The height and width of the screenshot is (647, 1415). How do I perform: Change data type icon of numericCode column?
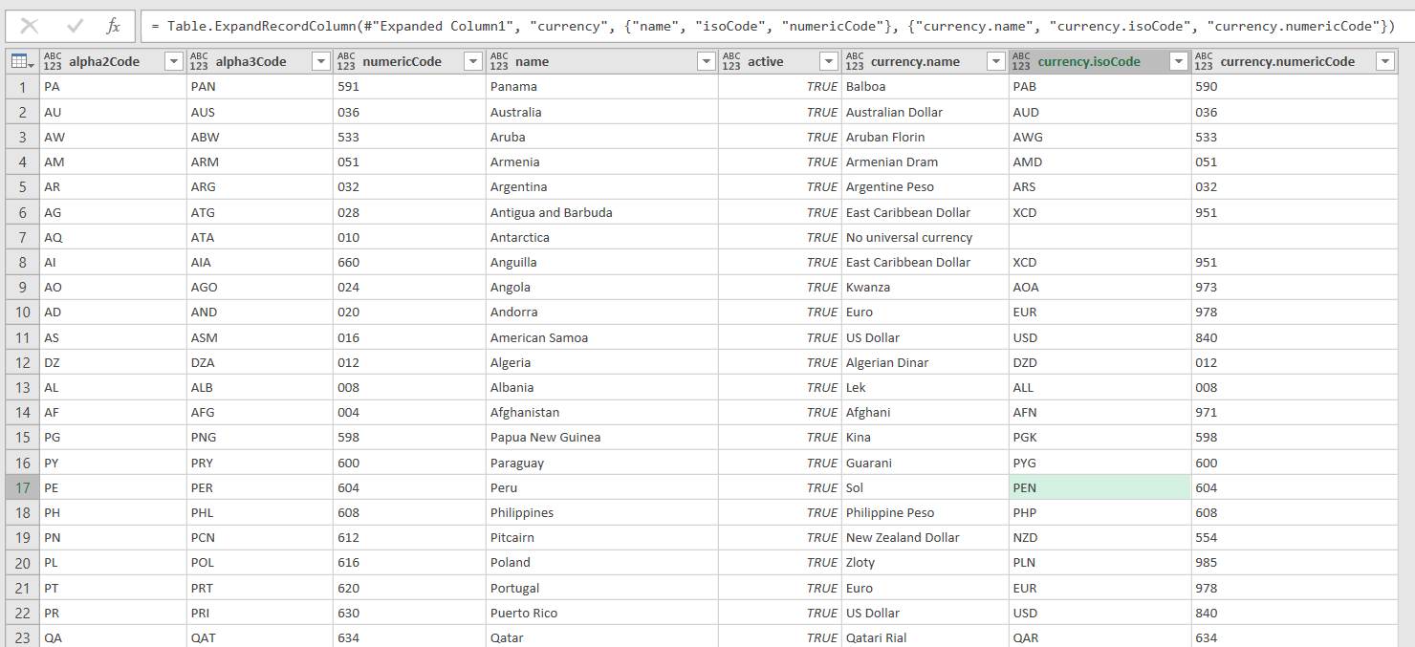pos(346,61)
